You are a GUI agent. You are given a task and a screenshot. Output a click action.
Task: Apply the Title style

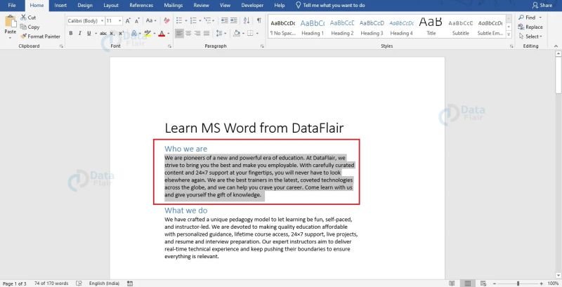[x=431, y=27]
